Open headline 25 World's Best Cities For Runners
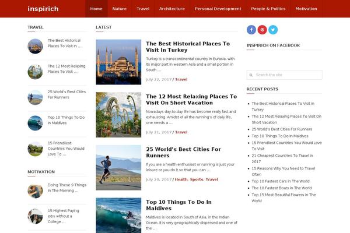 click(x=183, y=152)
